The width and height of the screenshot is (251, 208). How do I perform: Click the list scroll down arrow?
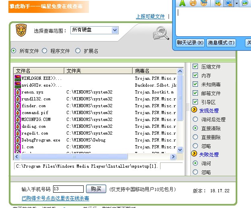pyautogui.click(x=180, y=150)
